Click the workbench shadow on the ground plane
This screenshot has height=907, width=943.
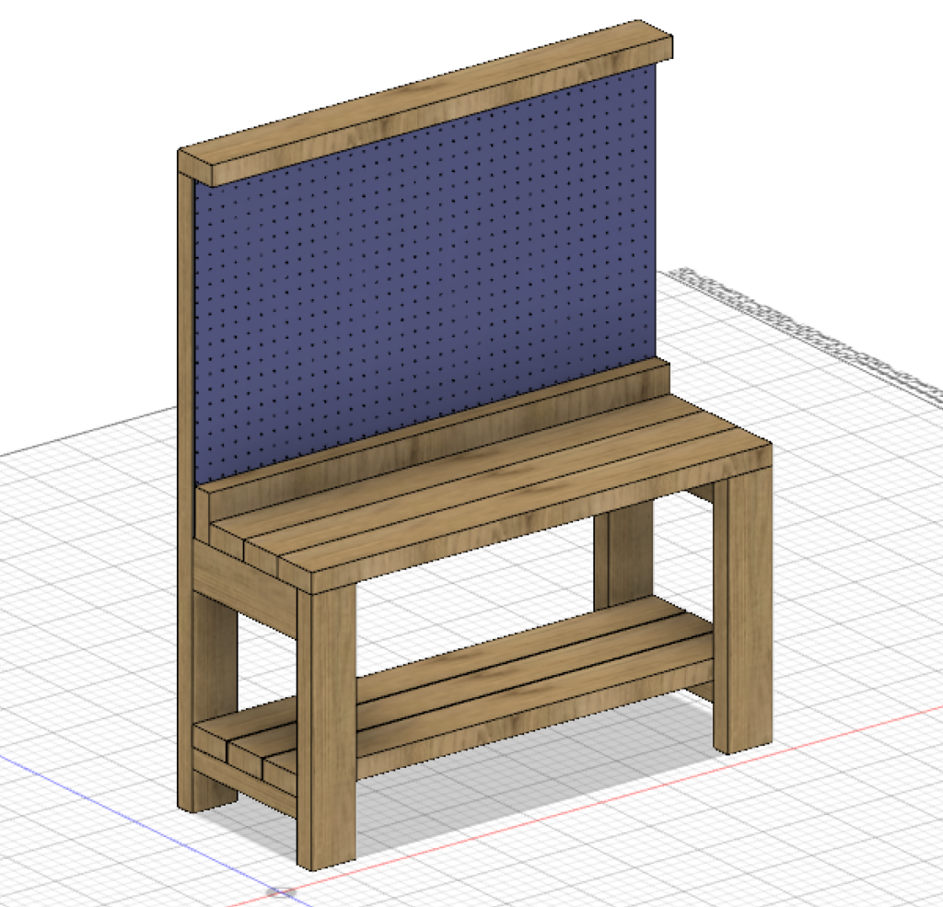click(516, 792)
